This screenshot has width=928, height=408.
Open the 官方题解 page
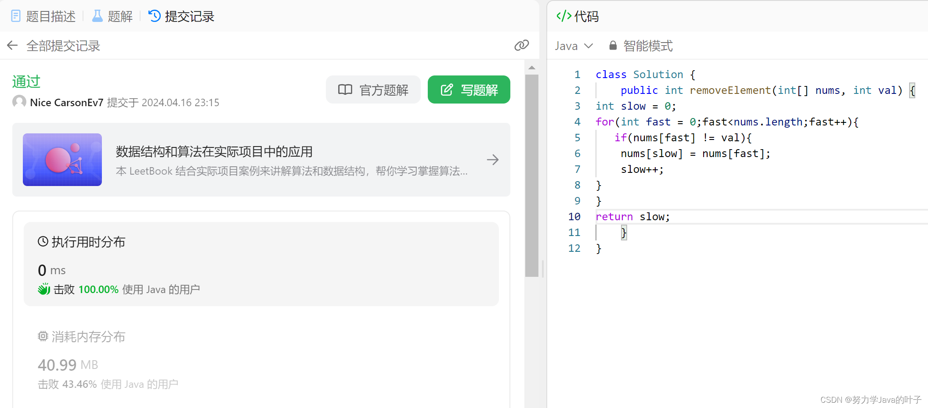tap(373, 89)
